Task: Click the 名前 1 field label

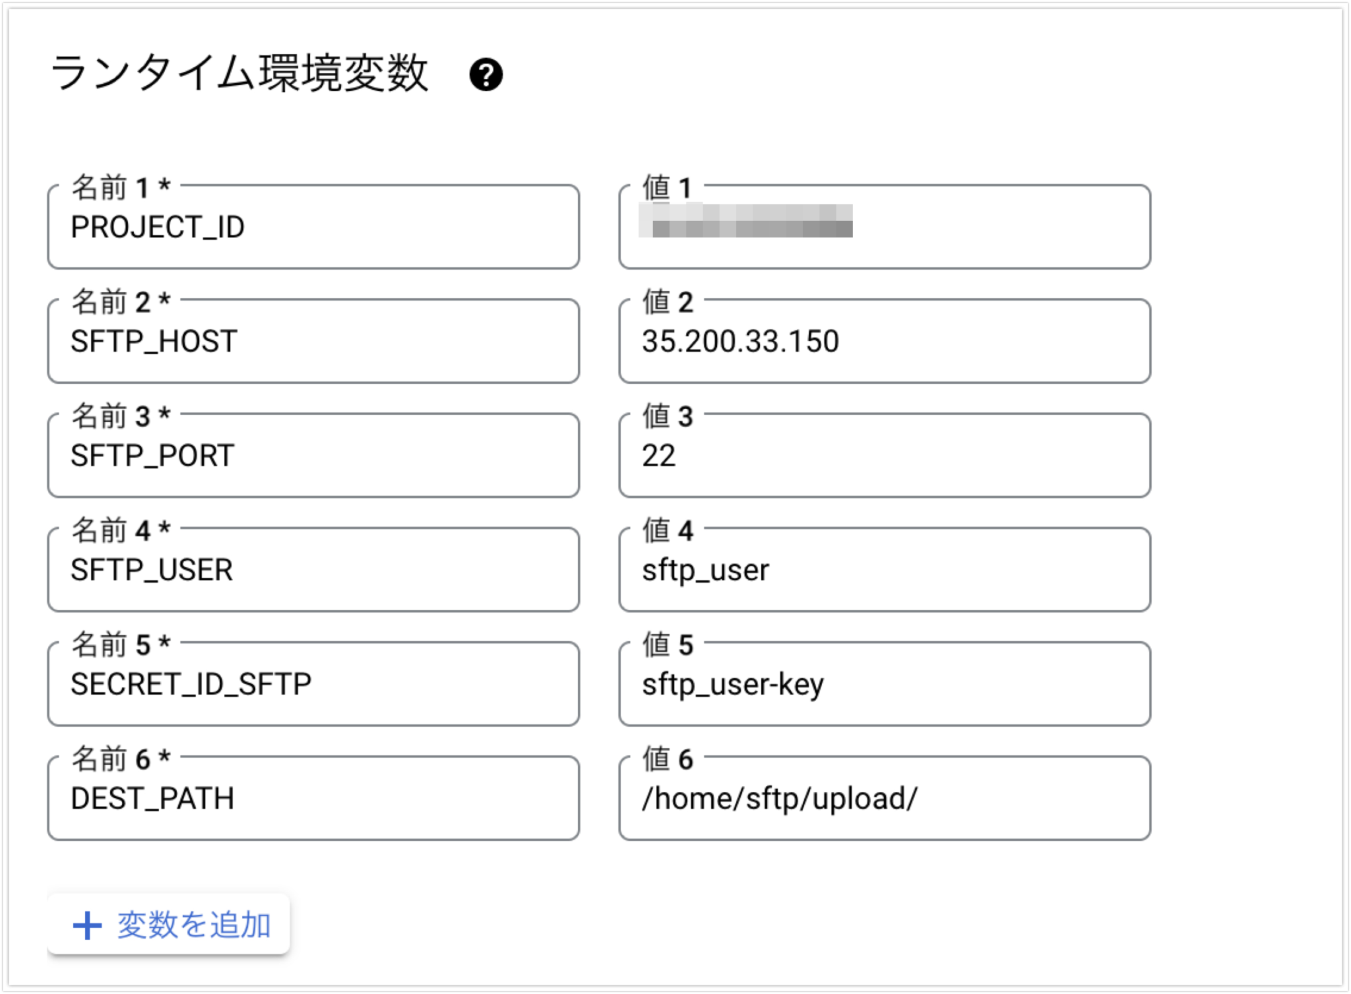Action: pos(121,188)
